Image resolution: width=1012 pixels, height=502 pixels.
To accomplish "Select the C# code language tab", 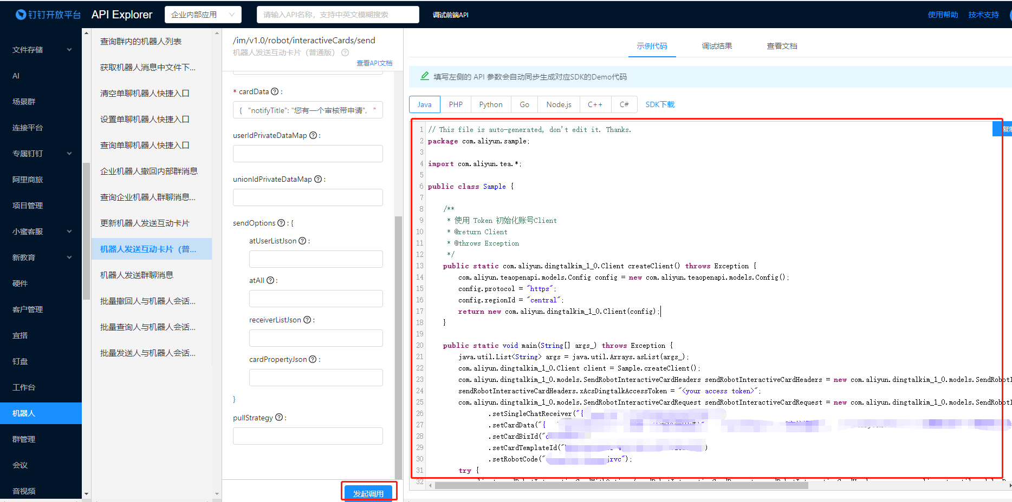I will [x=624, y=104].
